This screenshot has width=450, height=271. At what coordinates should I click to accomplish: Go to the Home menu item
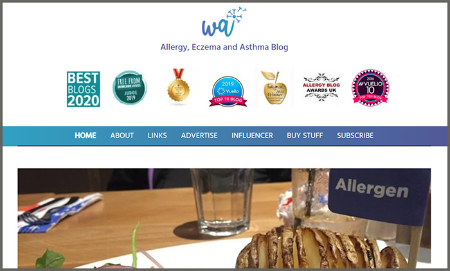coord(85,135)
